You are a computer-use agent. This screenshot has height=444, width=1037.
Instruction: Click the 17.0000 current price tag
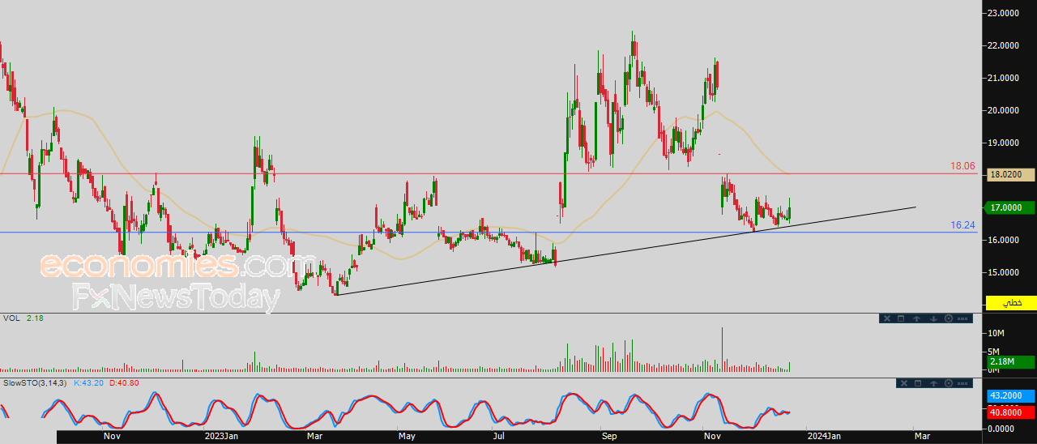tap(1009, 207)
